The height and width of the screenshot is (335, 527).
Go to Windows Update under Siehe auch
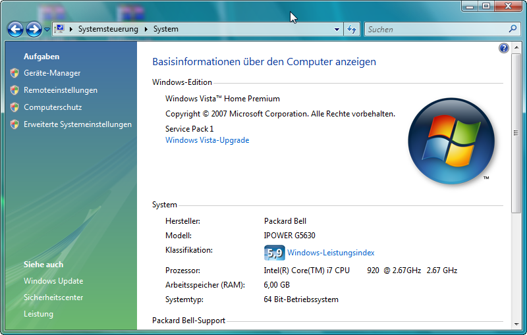[53, 281]
